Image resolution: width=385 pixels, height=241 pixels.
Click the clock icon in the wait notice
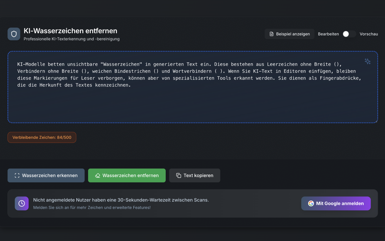22,204
